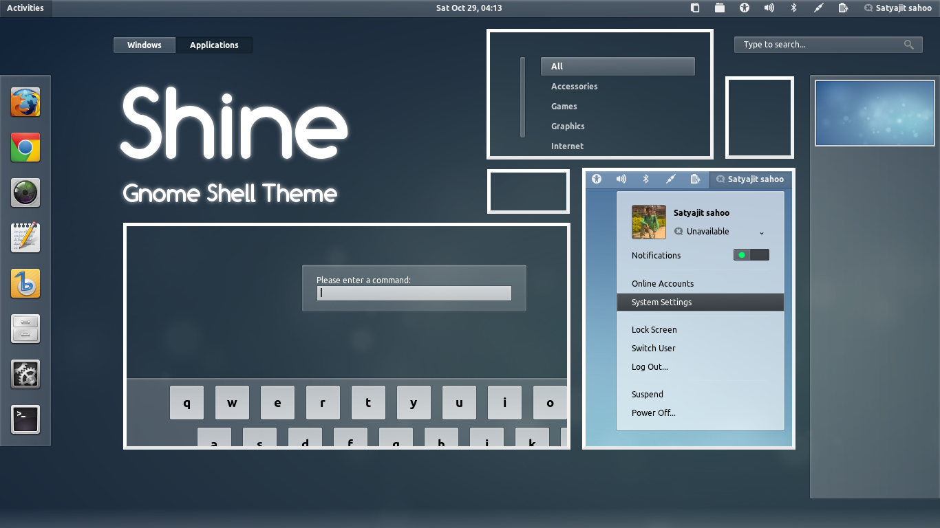940x528 pixels.
Task: Tap the w key on keyboard
Action: coord(233,403)
